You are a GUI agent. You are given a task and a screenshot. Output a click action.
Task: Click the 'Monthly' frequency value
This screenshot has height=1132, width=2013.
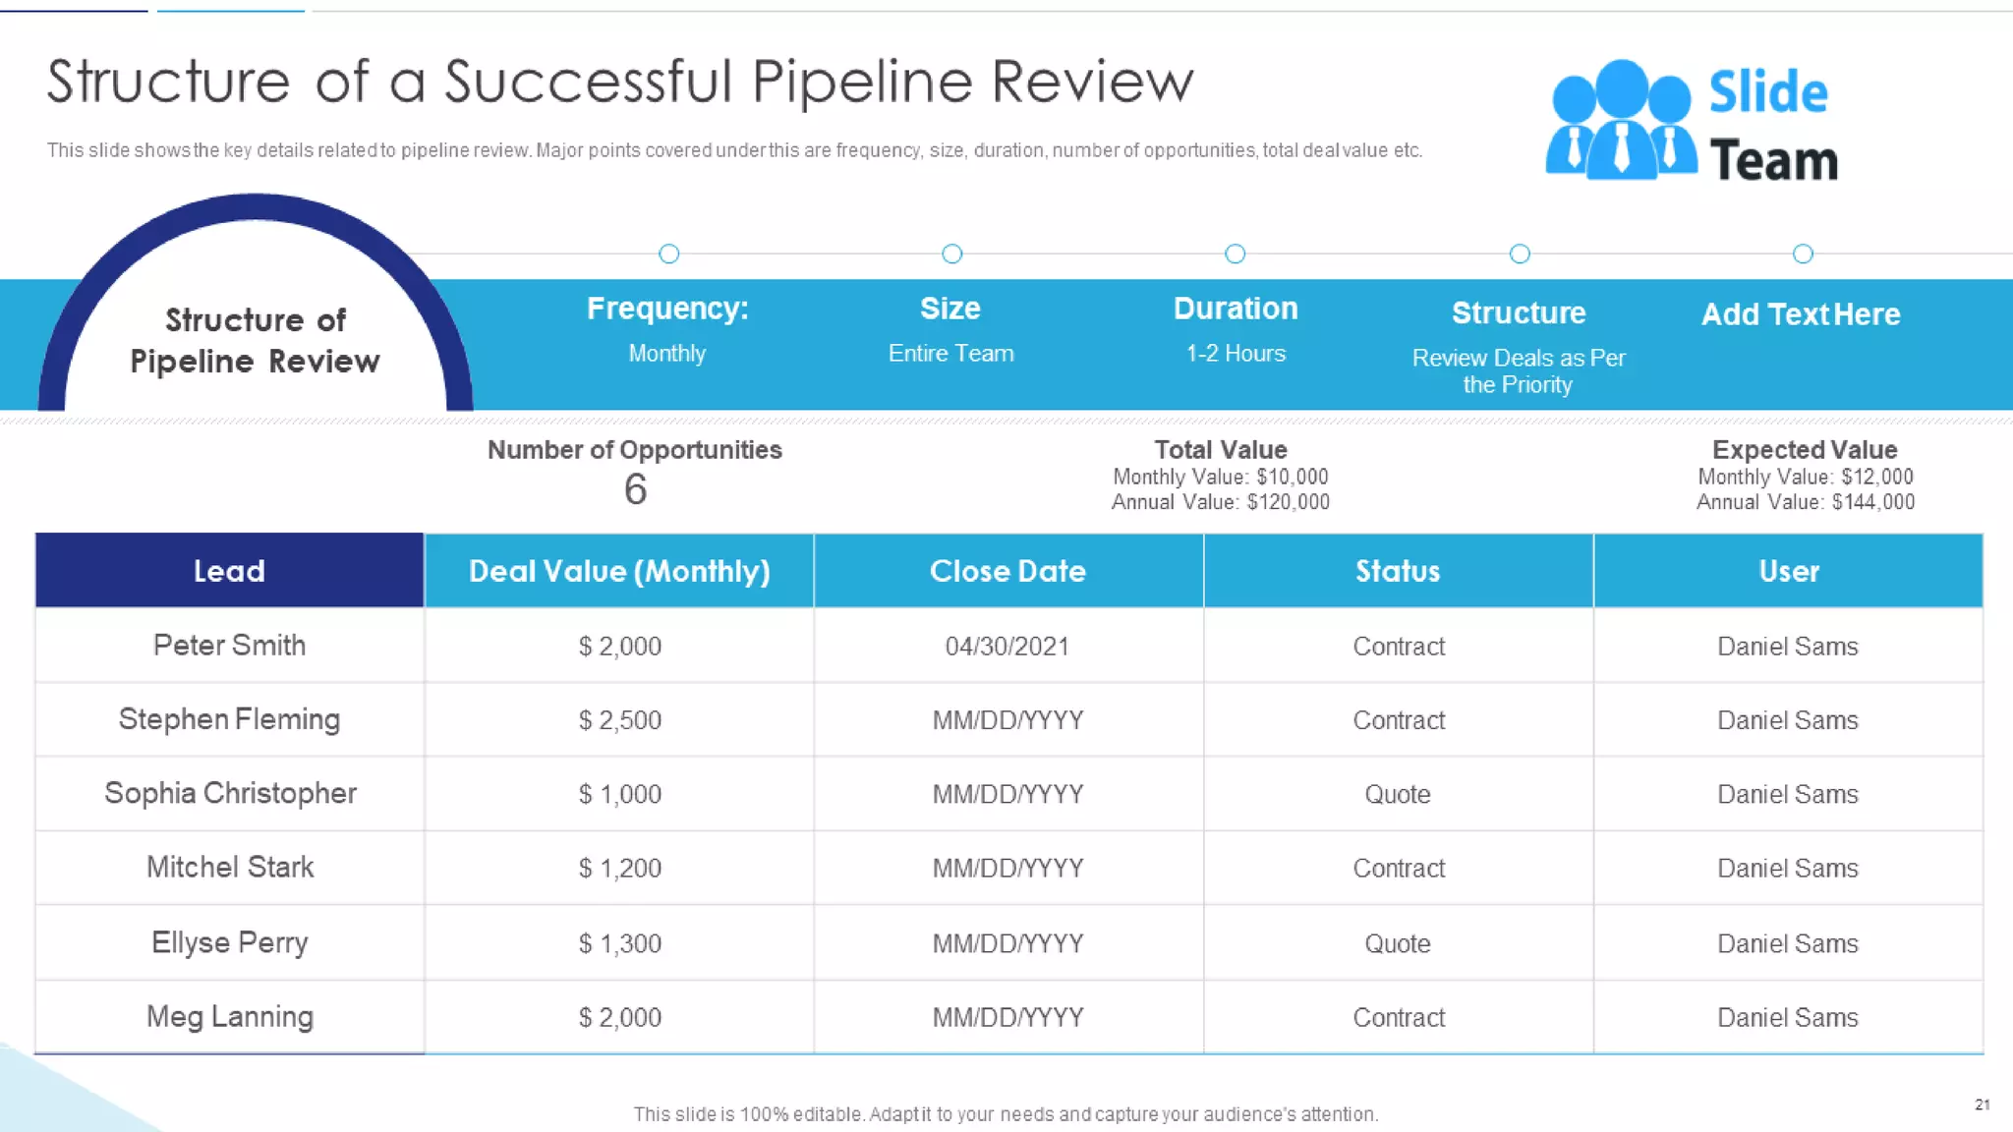click(x=667, y=353)
